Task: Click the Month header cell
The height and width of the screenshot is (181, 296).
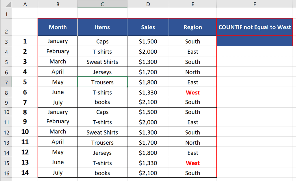Action: coord(58,27)
